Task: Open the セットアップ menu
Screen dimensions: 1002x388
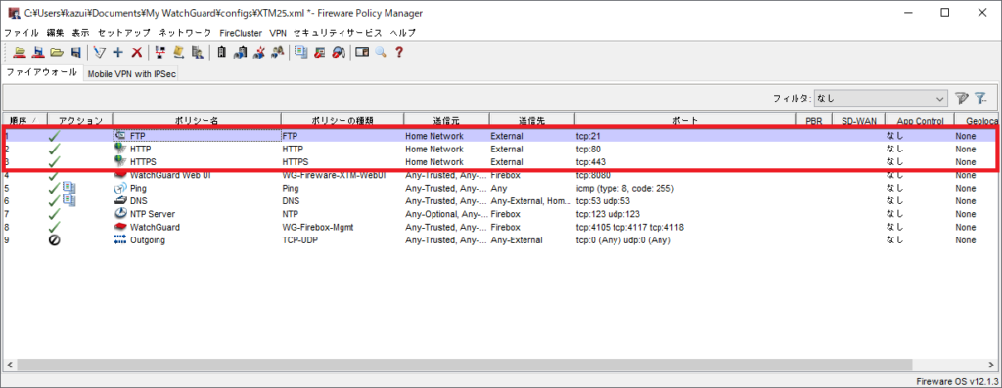Action: click(x=124, y=32)
